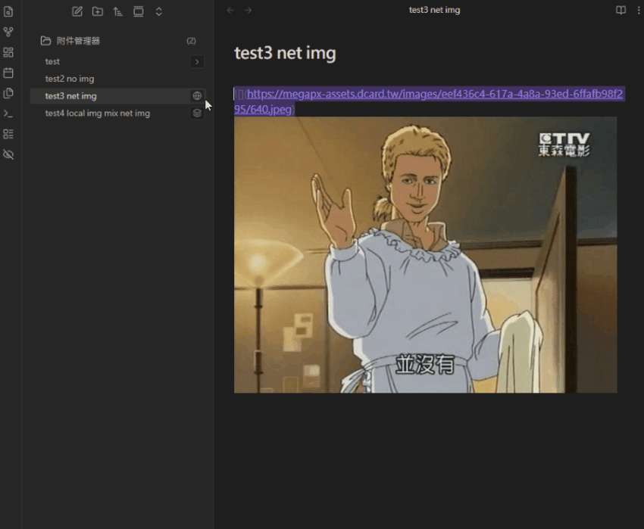Click the (2) file count label
This screenshot has height=529, width=644.
[191, 41]
